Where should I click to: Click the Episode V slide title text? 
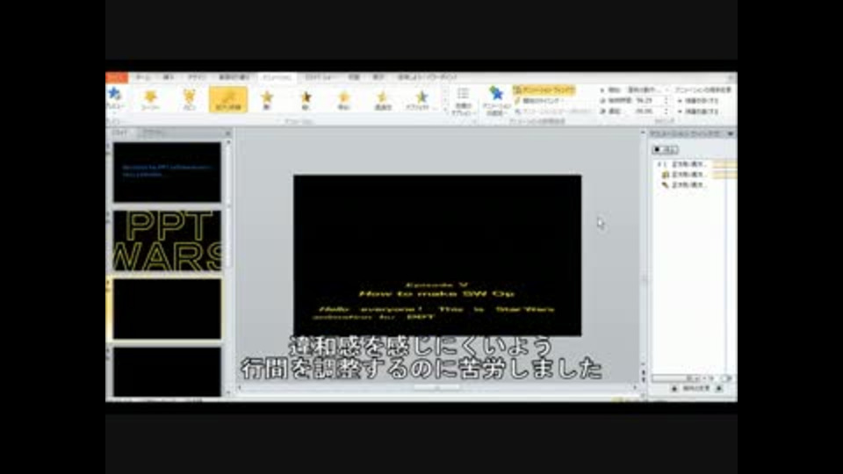click(x=436, y=284)
